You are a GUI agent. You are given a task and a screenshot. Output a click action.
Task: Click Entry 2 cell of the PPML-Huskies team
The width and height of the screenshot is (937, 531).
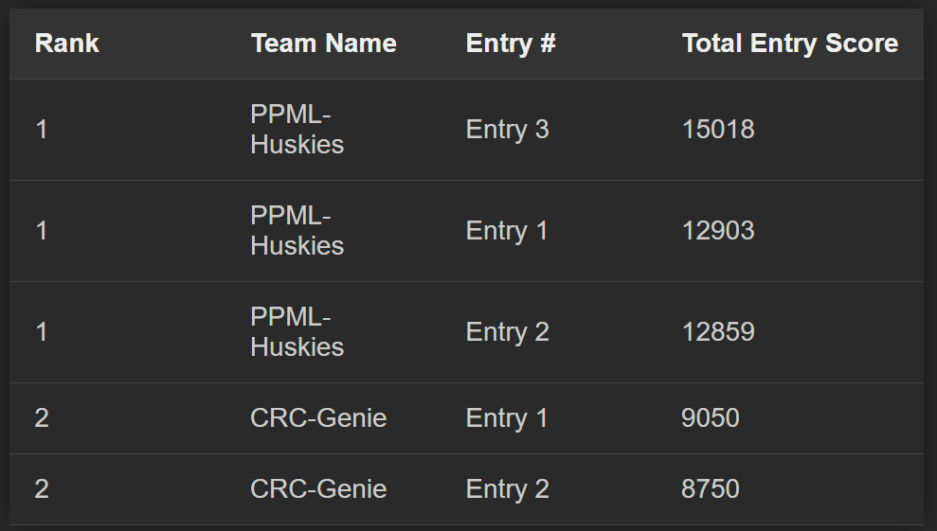[x=507, y=332]
